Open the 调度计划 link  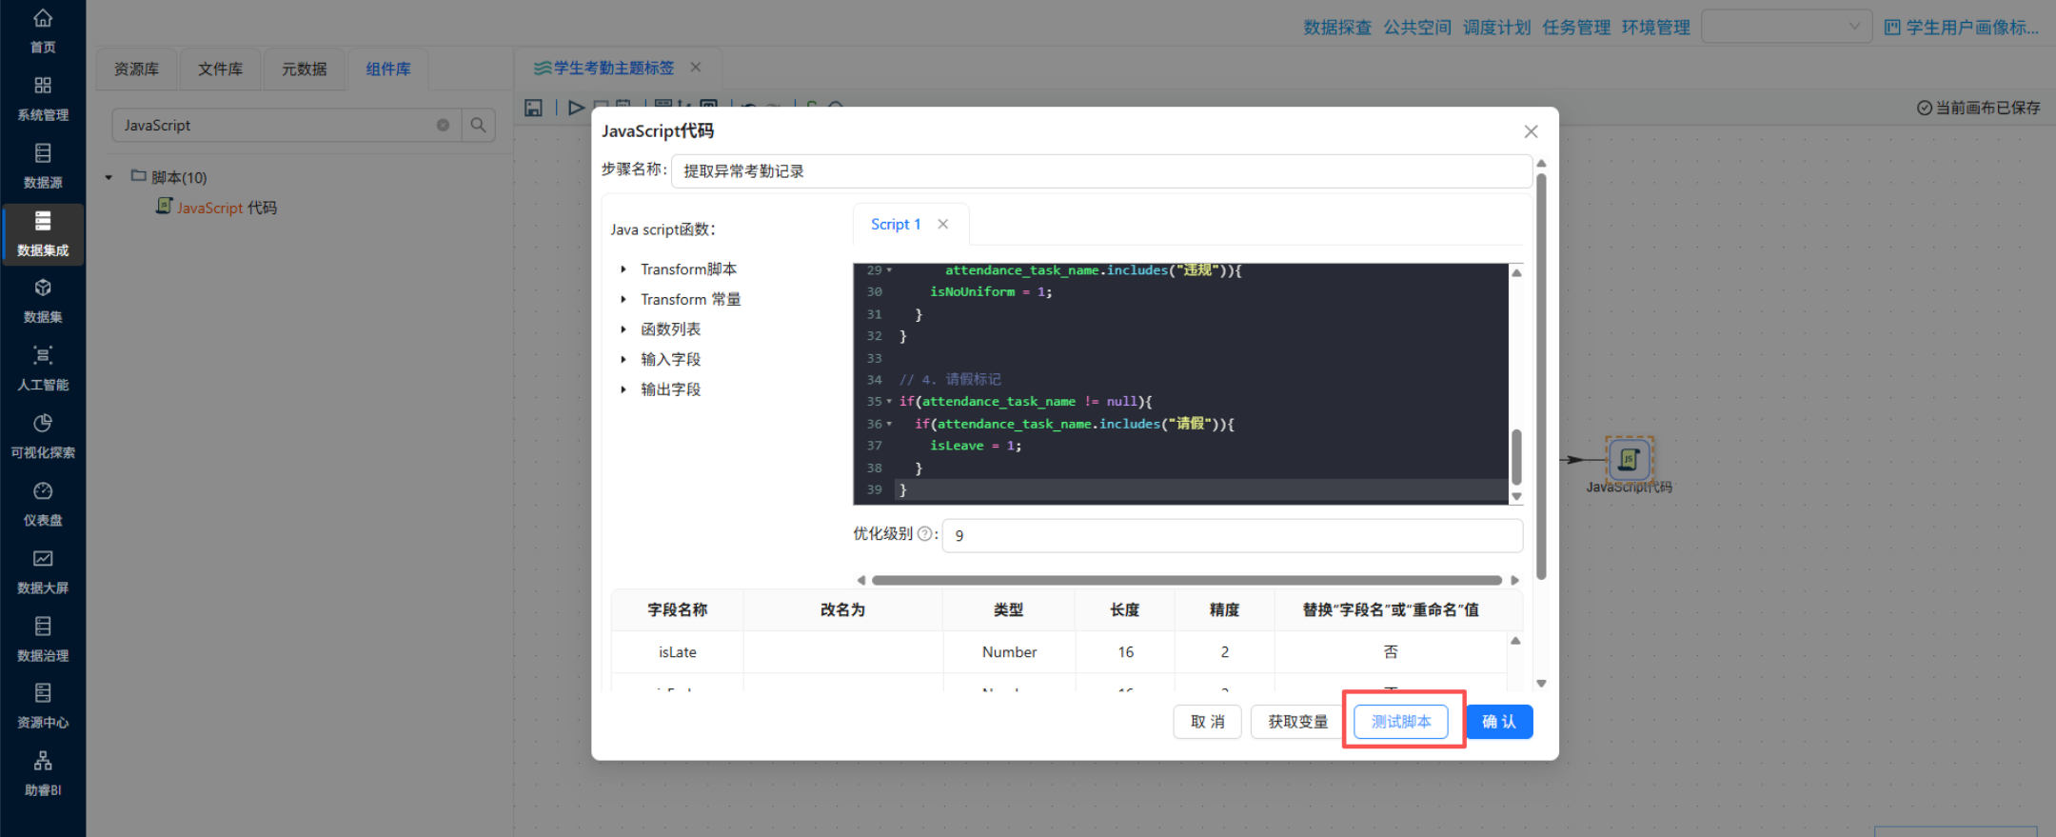click(x=1497, y=28)
